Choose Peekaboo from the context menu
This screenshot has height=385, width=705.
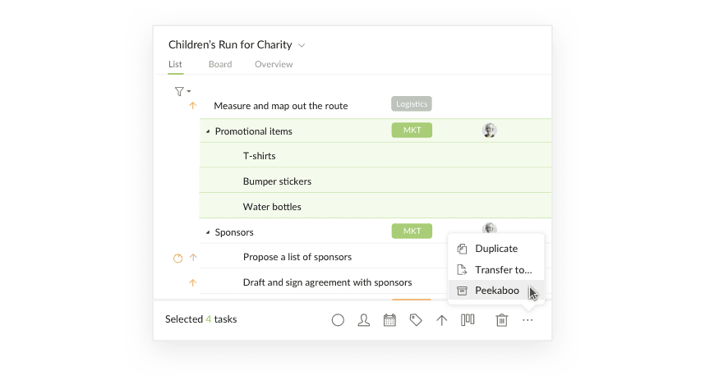coord(496,291)
